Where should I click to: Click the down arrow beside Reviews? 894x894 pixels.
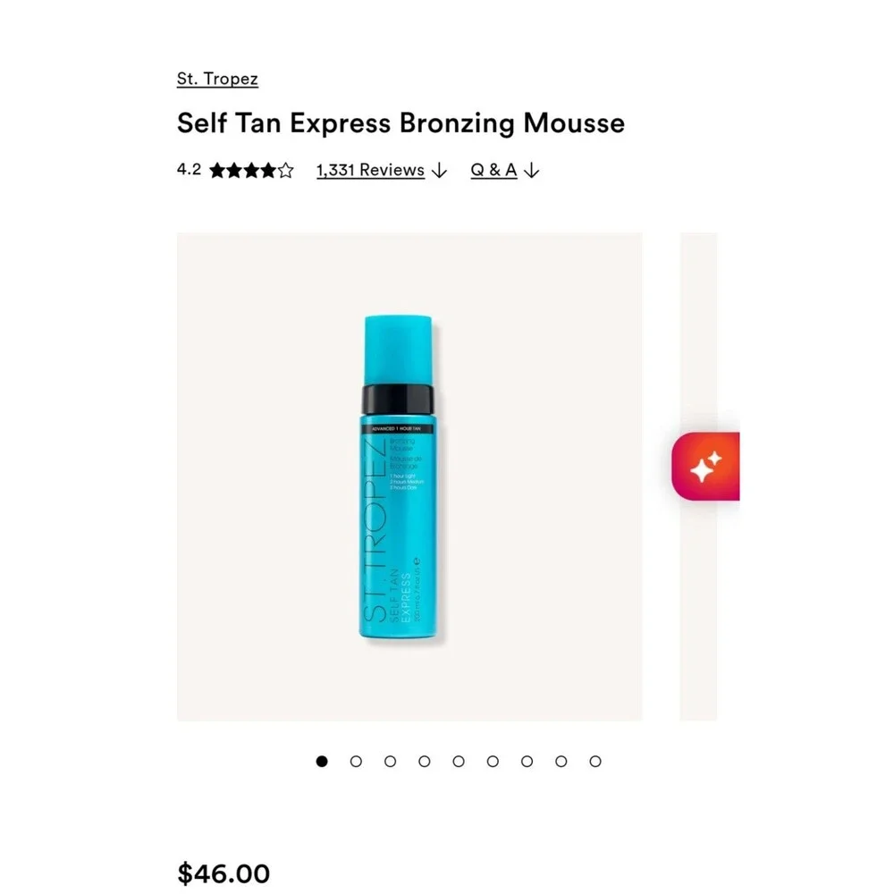439,171
